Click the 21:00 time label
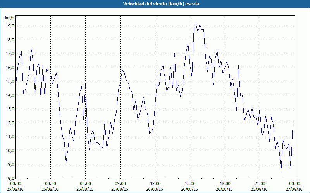The height and width of the screenshot is (193, 310). click(x=260, y=183)
